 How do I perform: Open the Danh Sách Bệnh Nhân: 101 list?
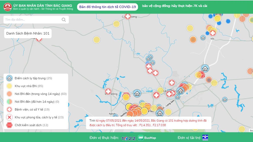tap(28, 34)
